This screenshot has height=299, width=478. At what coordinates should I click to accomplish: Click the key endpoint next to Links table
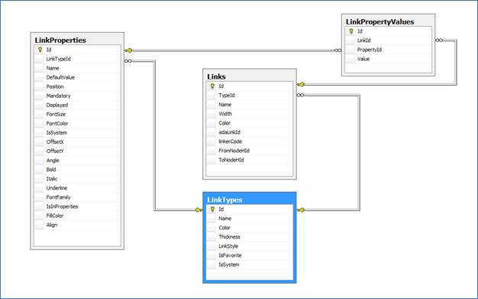pos(301,84)
